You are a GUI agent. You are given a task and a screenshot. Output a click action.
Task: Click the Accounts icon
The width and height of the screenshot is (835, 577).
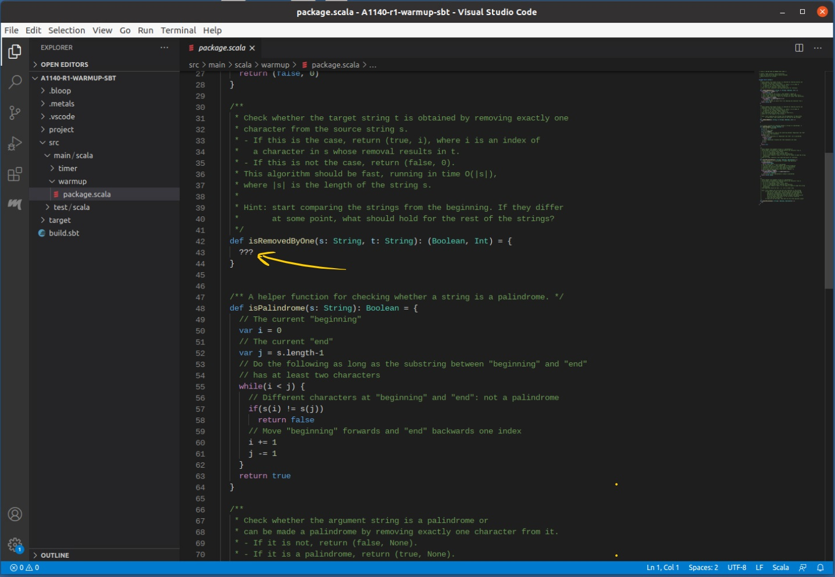click(x=15, y=514)
